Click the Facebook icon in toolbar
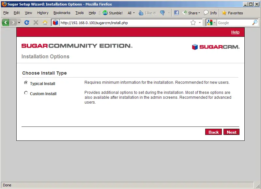 pos(177,13)
